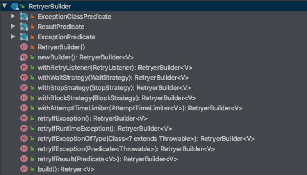This screenshot has height=175, width=307.
Task: Select withRetryListener(RetryListener) method
Action: point(115,67)
